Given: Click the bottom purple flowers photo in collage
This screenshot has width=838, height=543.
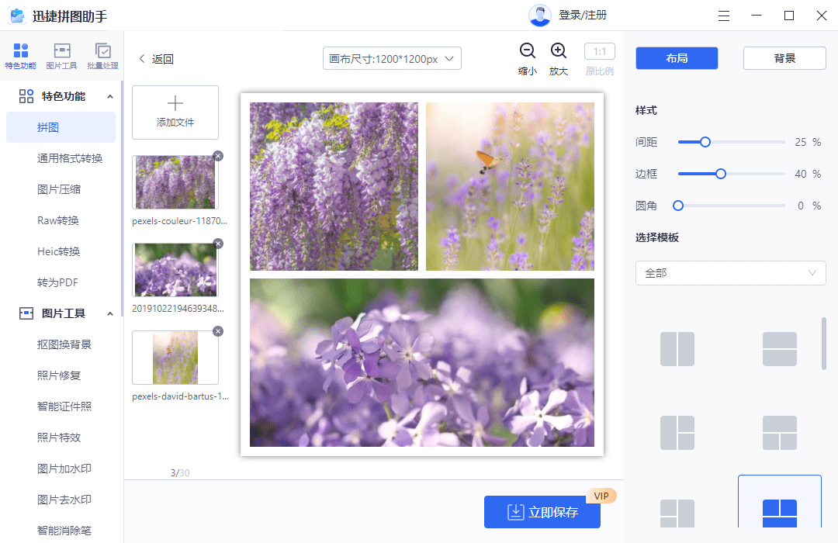Looking at the screenshot, I should pyautogui.click(x=421, y=362).
